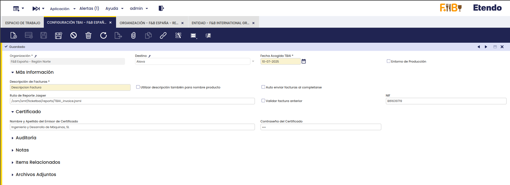Enable the Entorno de Producción checkbox
The image size is (510, 185).
click(x=388, y=61)
